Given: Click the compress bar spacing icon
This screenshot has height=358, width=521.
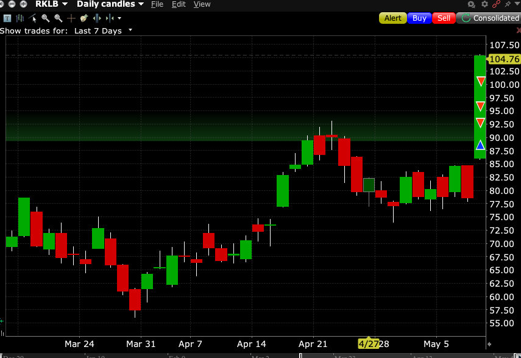Looking at the screenshot, I should coord(110,18).
